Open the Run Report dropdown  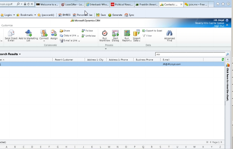(127, 40)
